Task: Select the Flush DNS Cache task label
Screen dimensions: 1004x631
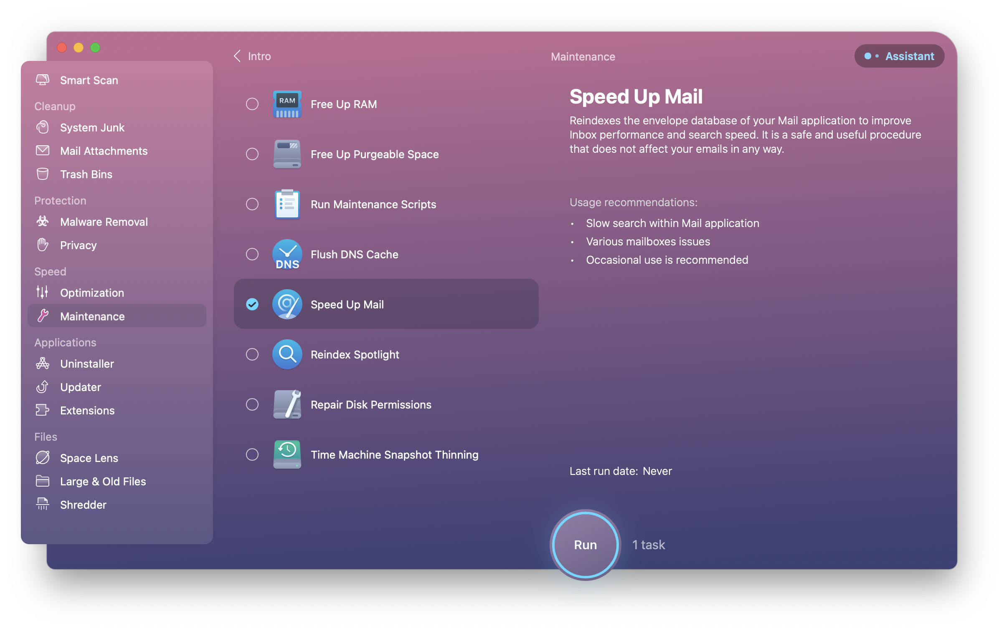Action: pos(355,255)
